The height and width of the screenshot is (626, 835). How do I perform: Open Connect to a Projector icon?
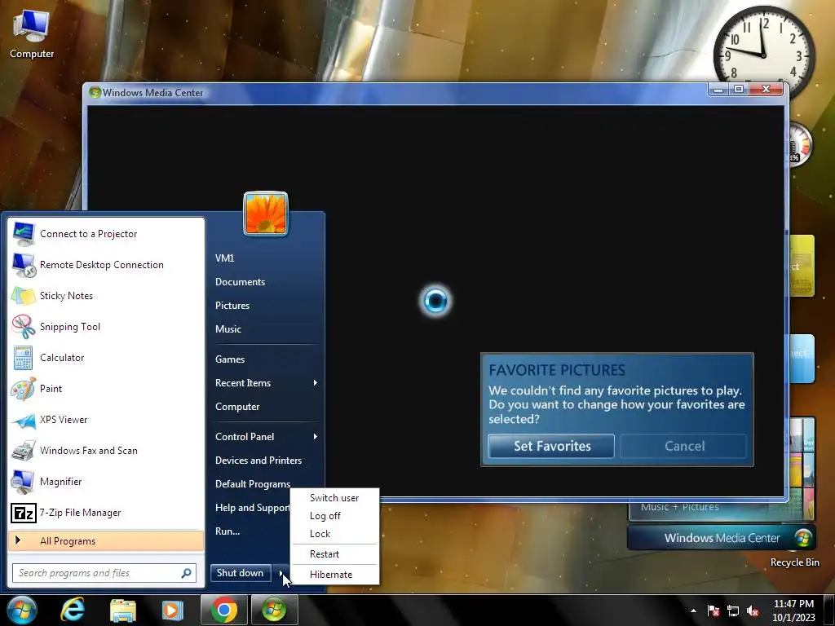[24, 234]
